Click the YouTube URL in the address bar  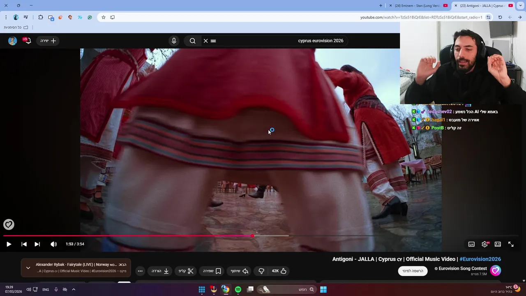(421, 17)
